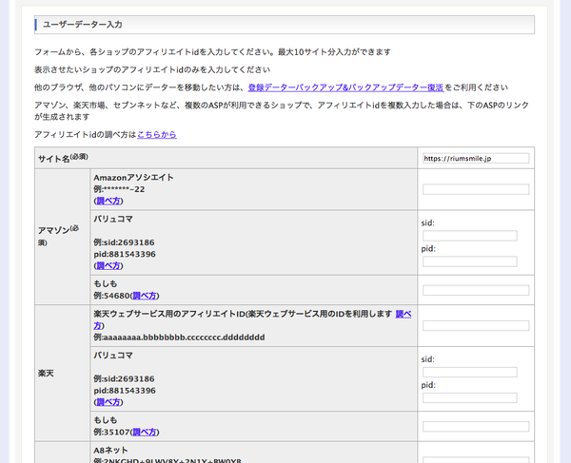Screen dimensions: 571x463
Task: Focus the アマゾン もしも id input field
Action: pos(476,290)
